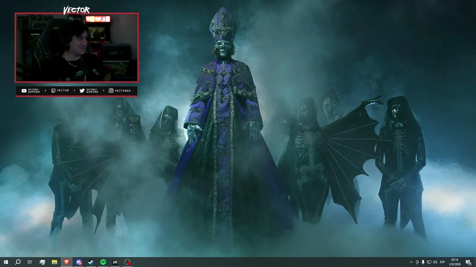Open Discord with the 9+ badge

[79, 262]
